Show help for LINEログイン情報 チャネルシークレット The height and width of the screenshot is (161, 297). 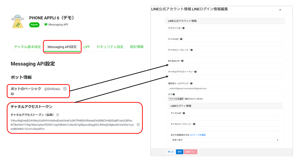click(x=194, y=124)
